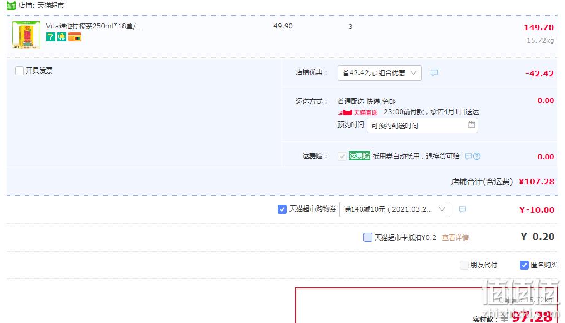Click the 149.70 item subtotal price

click(539, 27)
